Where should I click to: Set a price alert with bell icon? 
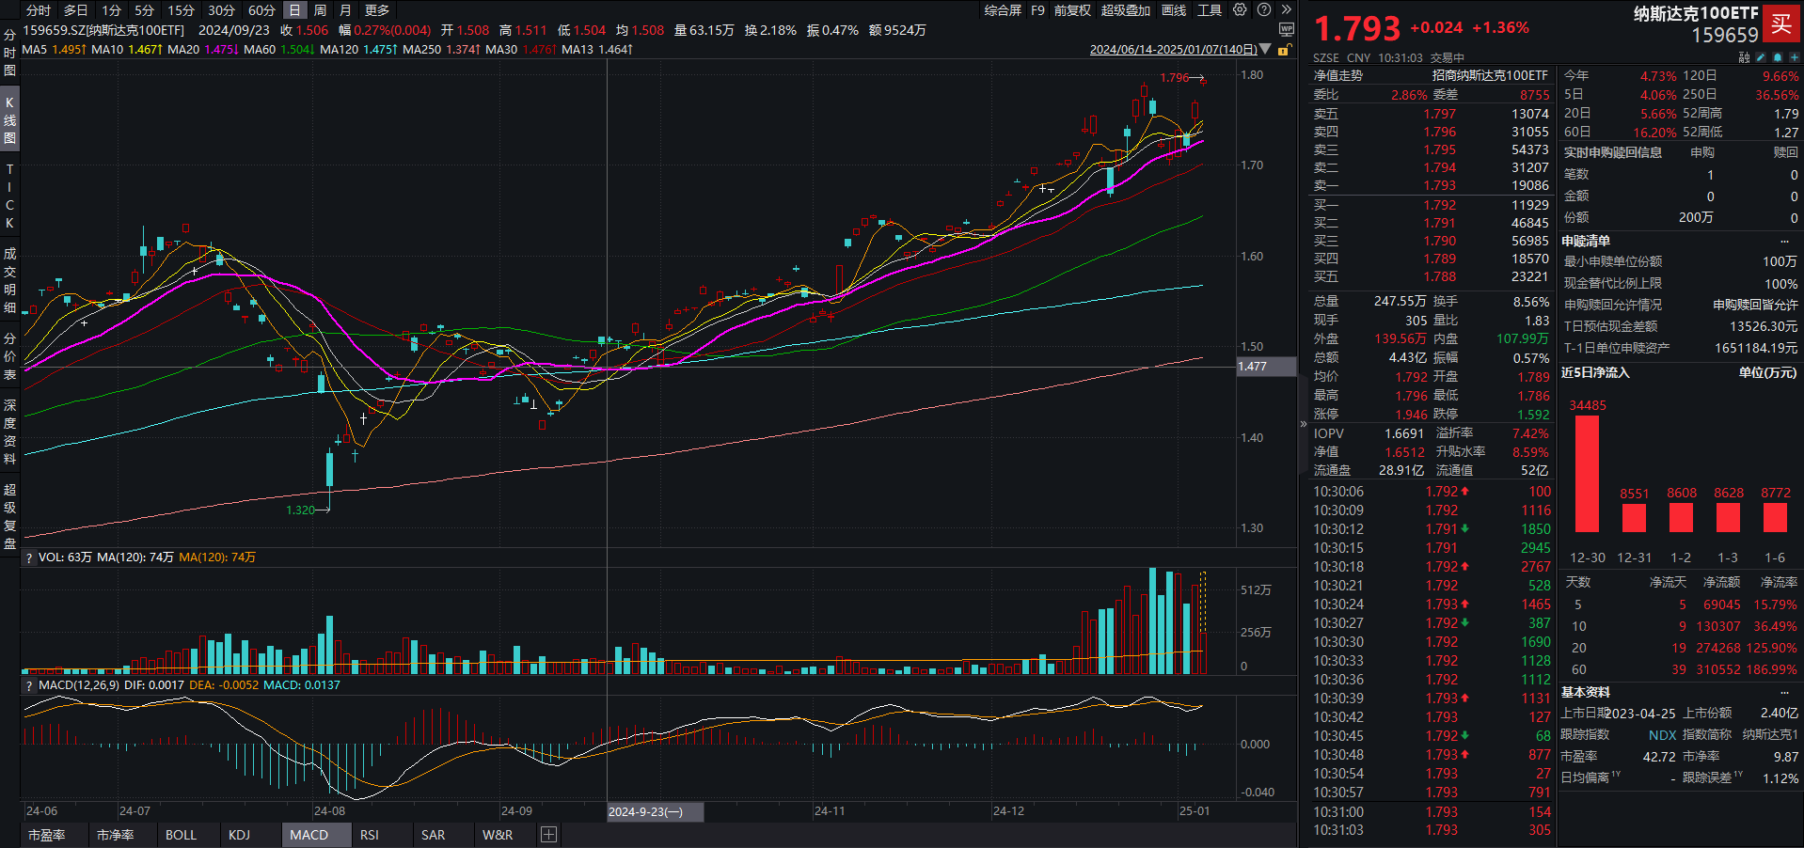[x=1778, y=57]
